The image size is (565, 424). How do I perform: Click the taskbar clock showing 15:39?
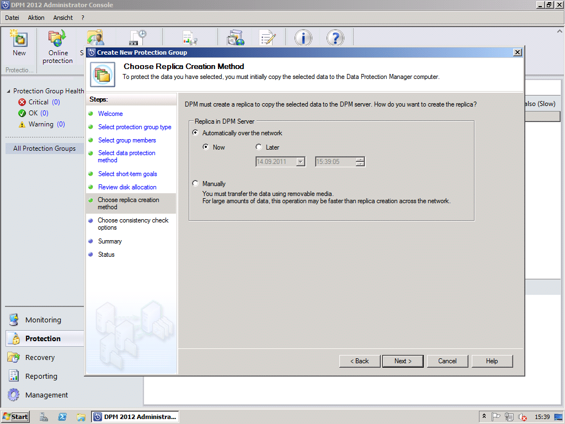click(542, 417)
